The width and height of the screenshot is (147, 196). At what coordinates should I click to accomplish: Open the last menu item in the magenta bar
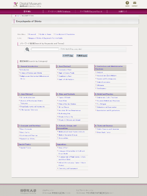(123, 12)
